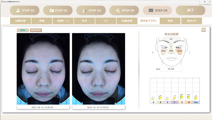Minimize the NeovoirM window
Image resolution: width=212 pixels, height=120 pixels.
click(200, 2)
